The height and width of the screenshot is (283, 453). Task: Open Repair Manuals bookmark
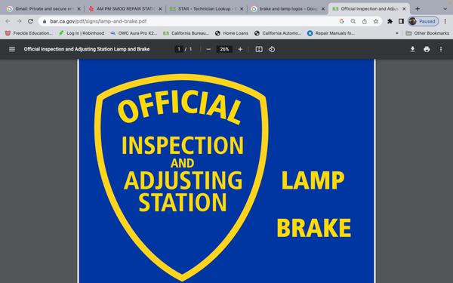pyautogui.click(x=331, y=33)
